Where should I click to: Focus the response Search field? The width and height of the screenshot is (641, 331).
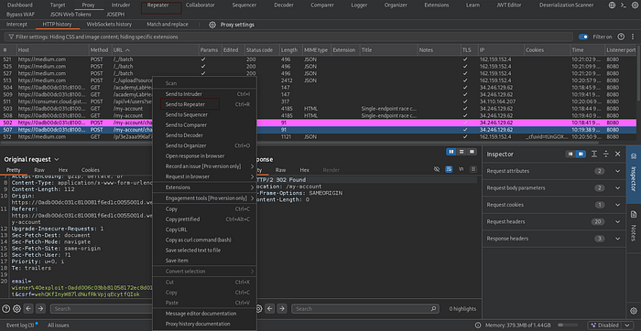click(x=366, y=309)
